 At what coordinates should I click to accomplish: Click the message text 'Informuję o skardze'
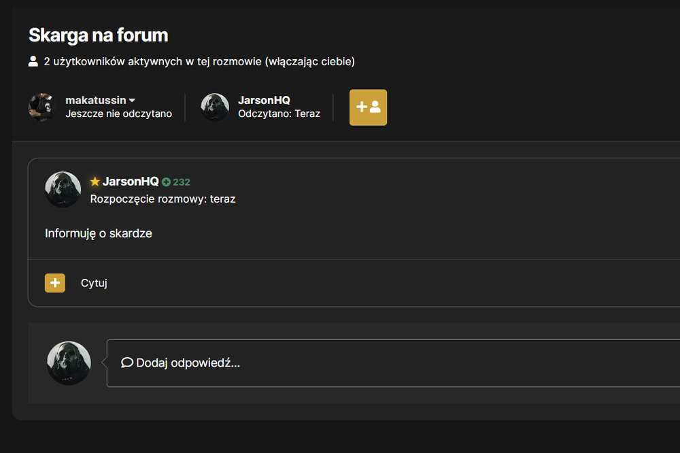pyautogui.click(x=99, y=233)
